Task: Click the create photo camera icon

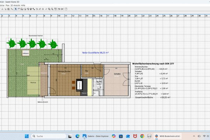Action: pyautogui.click(x=59, y=9)
